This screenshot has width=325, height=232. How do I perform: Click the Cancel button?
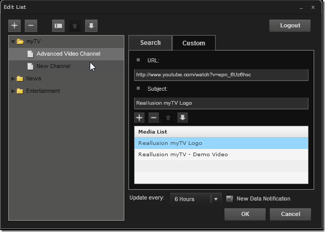click(290, 214)
